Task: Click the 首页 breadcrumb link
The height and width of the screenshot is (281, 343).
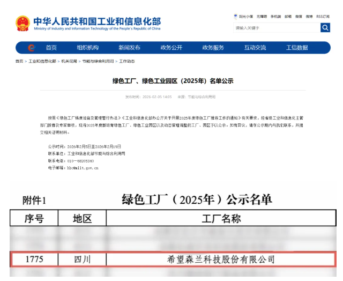Action: pos(19,62)
